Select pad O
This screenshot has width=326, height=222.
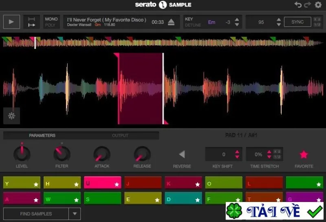pyautogui.click(x=224, y=182)
